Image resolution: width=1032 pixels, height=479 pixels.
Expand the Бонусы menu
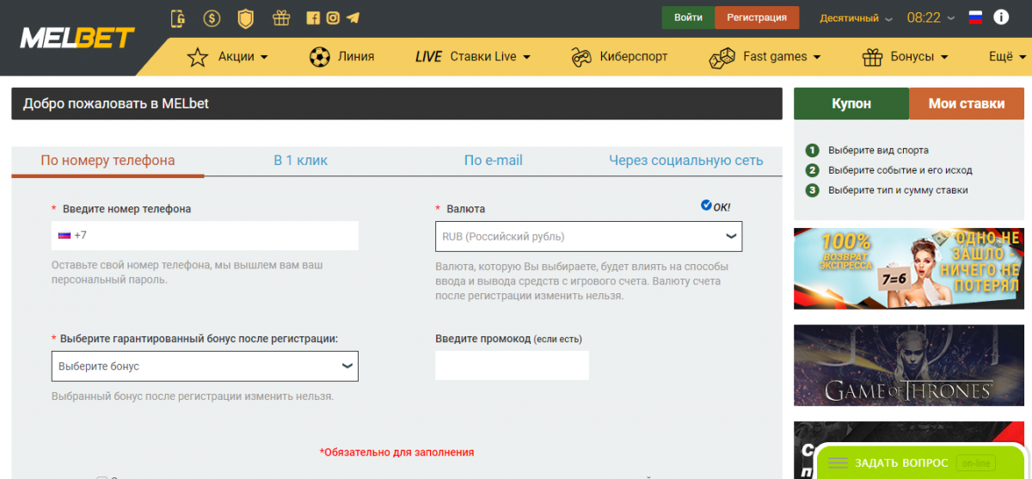[x=906, y=57]
